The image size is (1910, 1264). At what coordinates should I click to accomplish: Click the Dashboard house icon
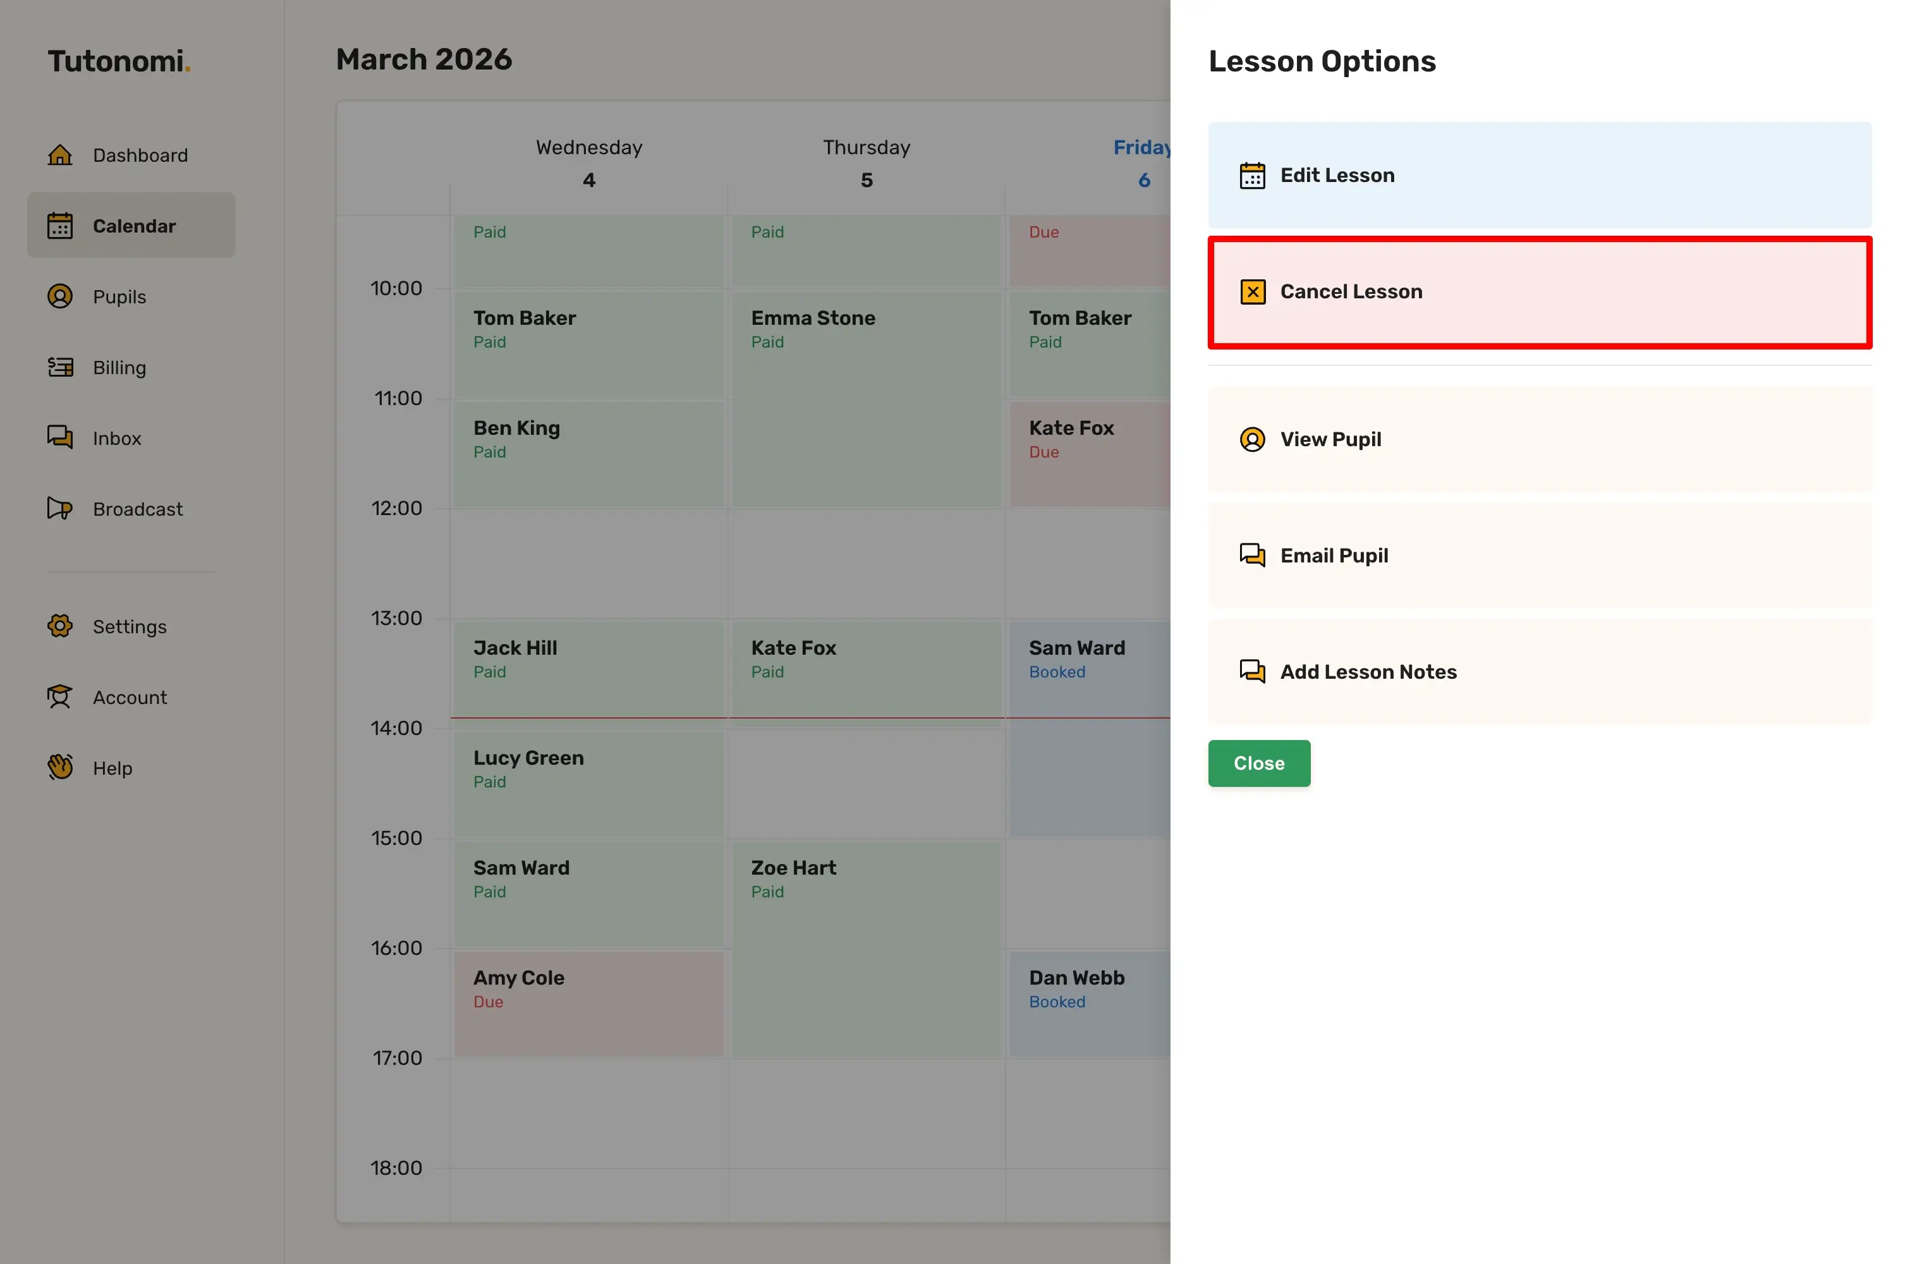59,155
